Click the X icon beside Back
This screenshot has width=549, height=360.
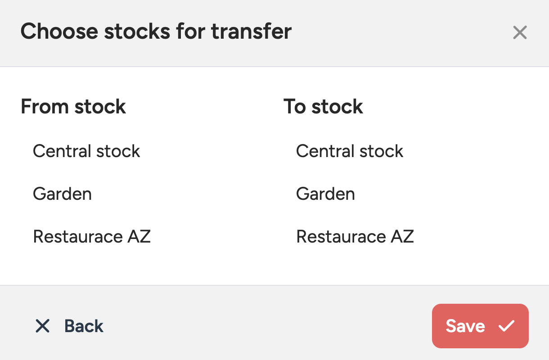pos(42,326)
